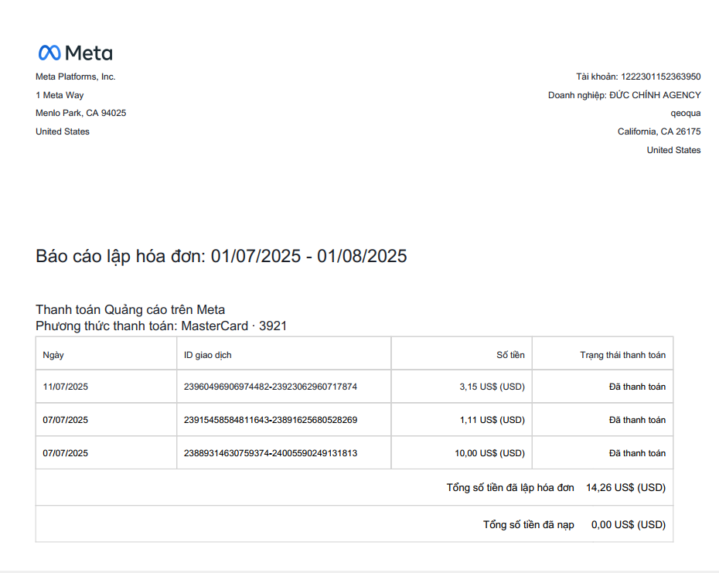This screenshot has height=573, width=719.
Task: Click the billing report date range heading
Action: [221, 256]
